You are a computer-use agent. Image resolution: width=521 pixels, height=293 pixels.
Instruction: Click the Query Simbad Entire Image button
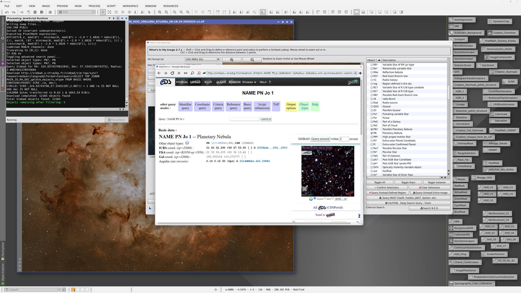coord(430,193)
